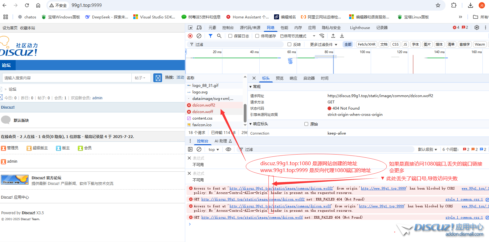Open the console top context dropdown
The width and height of the screenshot is (489, 242).
(x=214, y=149)
